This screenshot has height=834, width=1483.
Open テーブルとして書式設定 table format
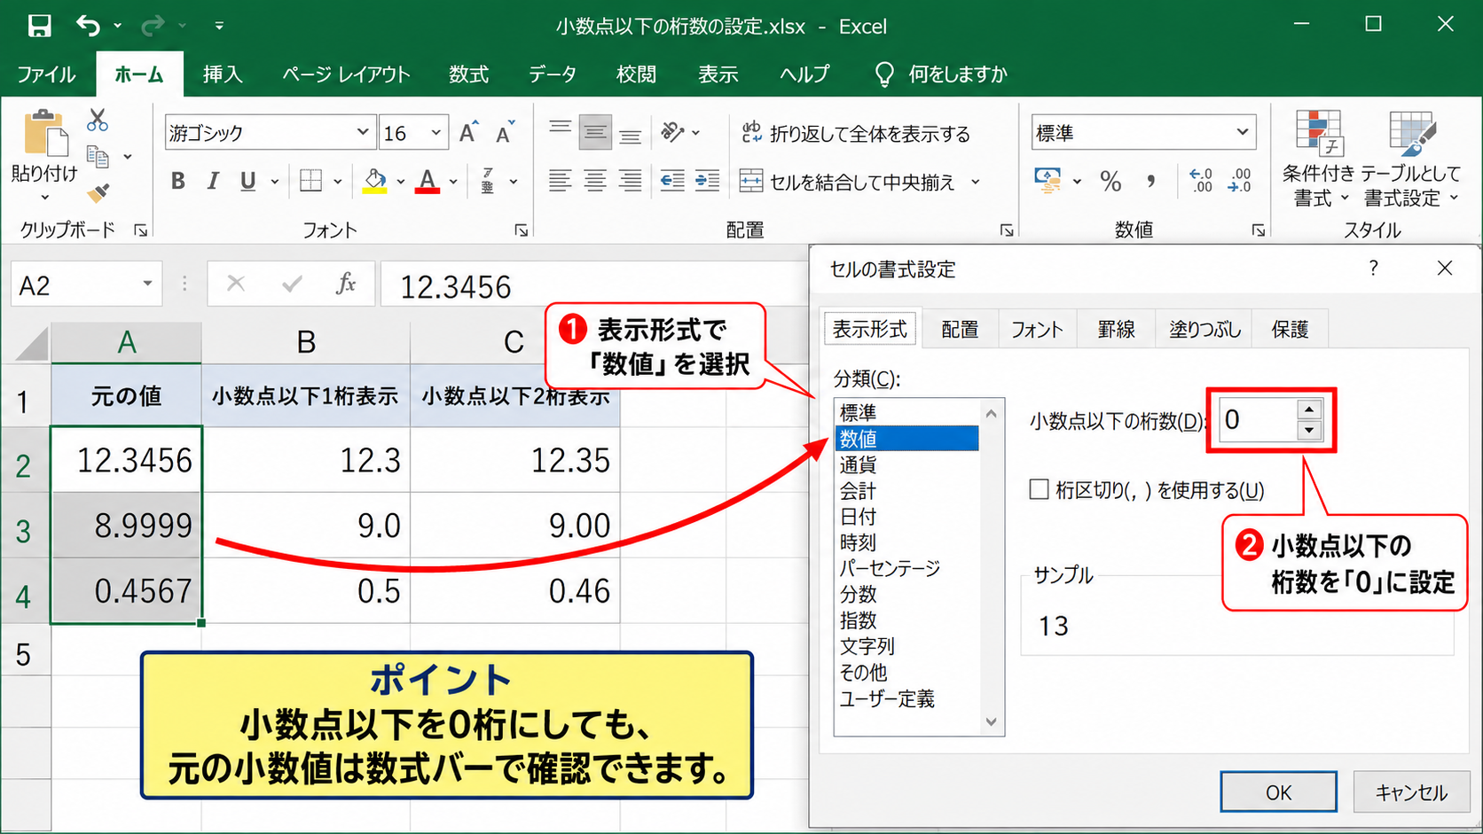pos(1411,160)
